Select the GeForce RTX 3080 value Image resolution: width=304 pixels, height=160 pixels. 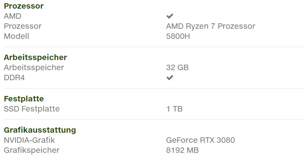pyautogui.click(x=201, y=140)
